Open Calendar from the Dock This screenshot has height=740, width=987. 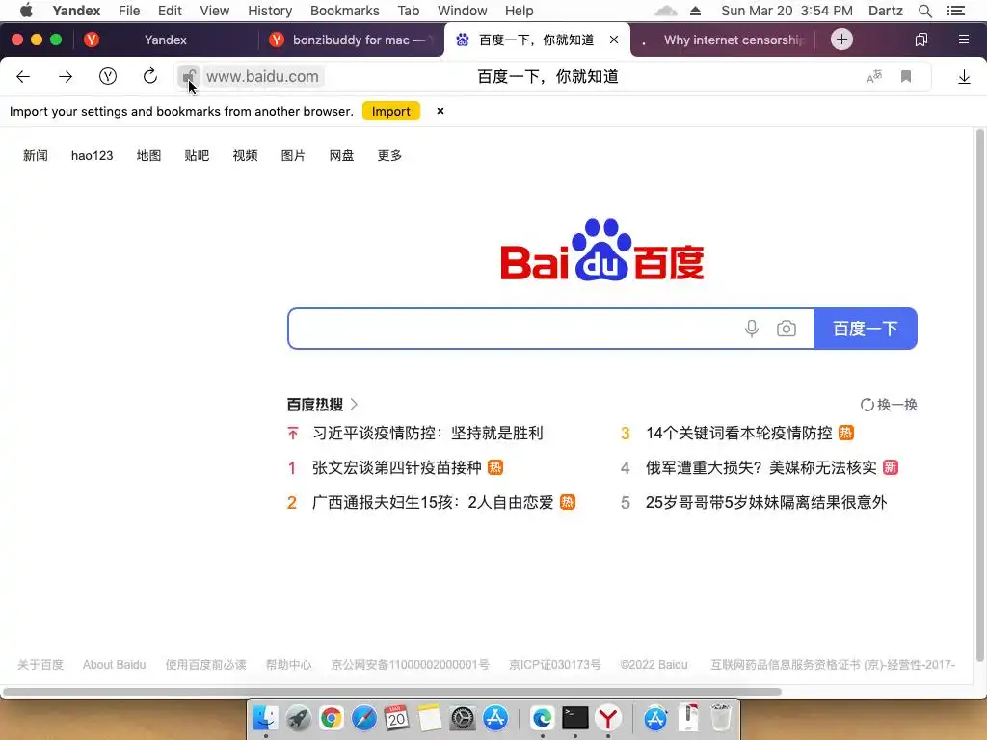click(x=396, y=718)
